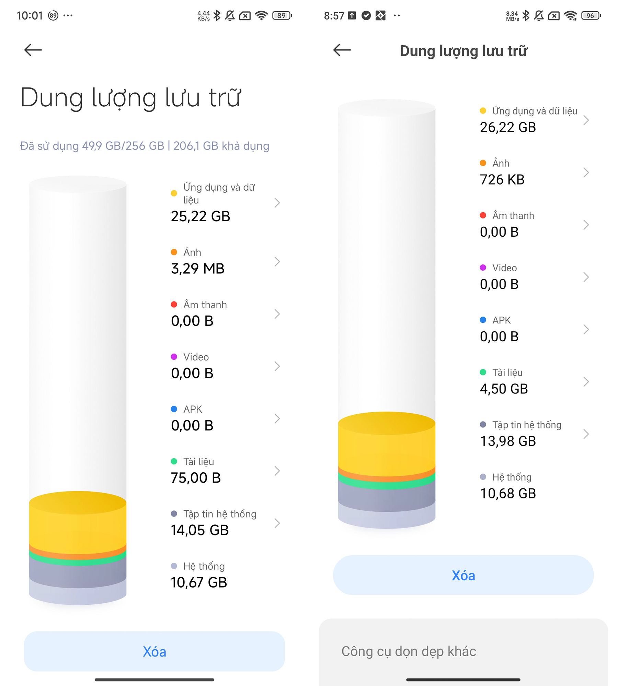This screenshot has width=618, height=686.
Task: Tap back arrow beside Dung lượng lưu trữ title
Action: 342,50
